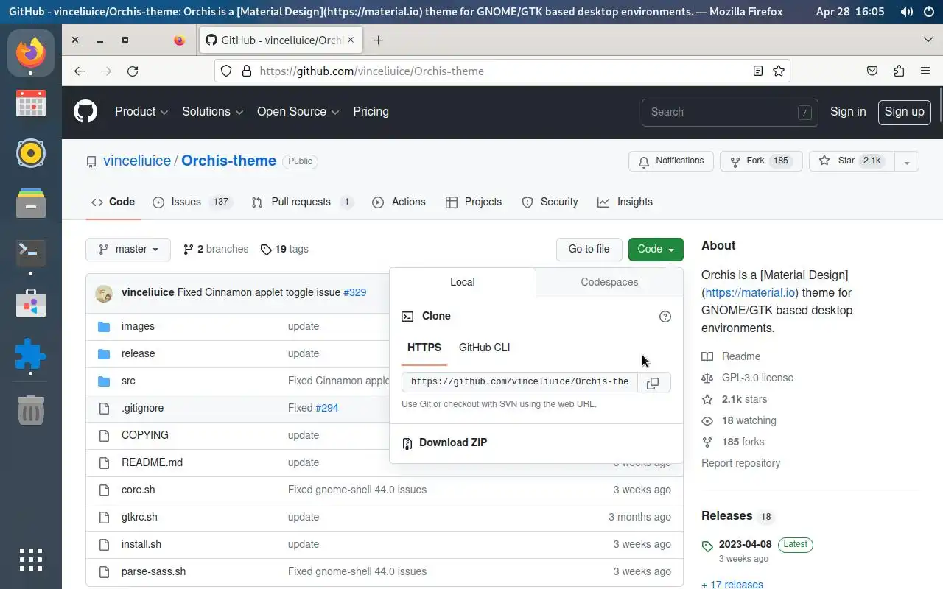Select the GitHub CLI clone tab
This screenshot has width=943, height=589.
pyautogui.click(x=484, y=348)
